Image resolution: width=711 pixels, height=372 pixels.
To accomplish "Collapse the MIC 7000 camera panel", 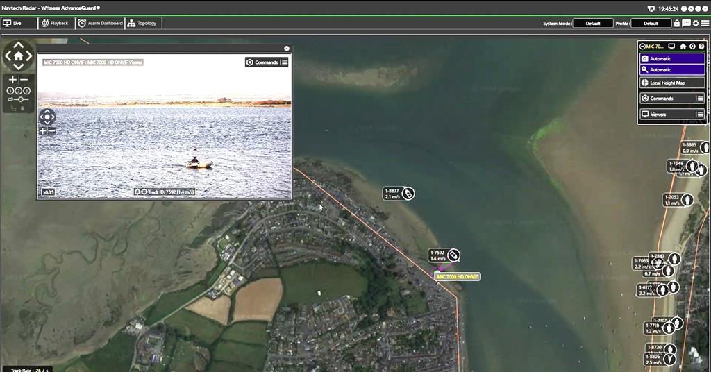I will 642,46.
